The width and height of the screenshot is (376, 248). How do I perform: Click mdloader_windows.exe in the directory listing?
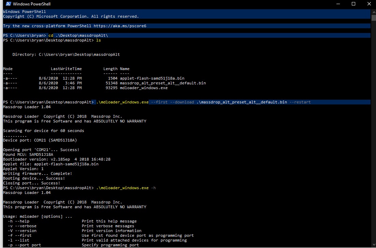(144, 88)
